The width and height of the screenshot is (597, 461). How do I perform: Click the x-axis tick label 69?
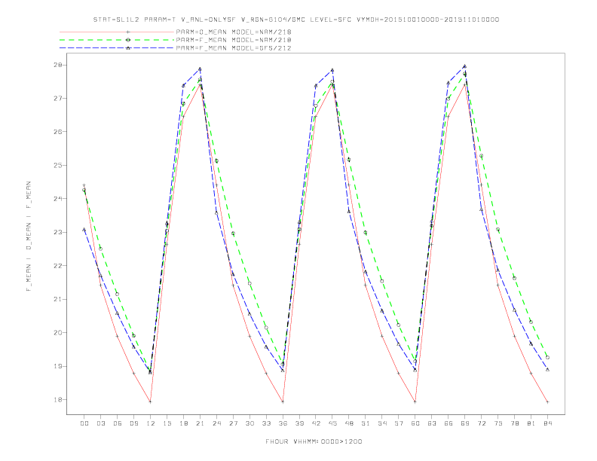(x=465, y=423)
